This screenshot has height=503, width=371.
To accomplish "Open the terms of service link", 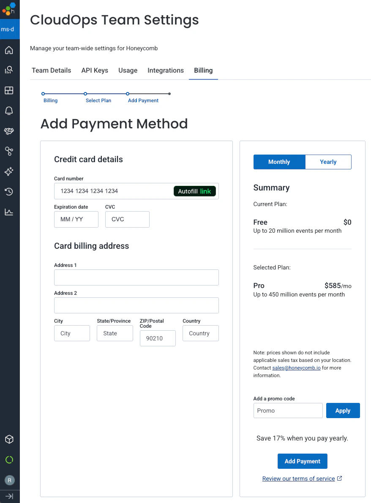I will [299, 479].
